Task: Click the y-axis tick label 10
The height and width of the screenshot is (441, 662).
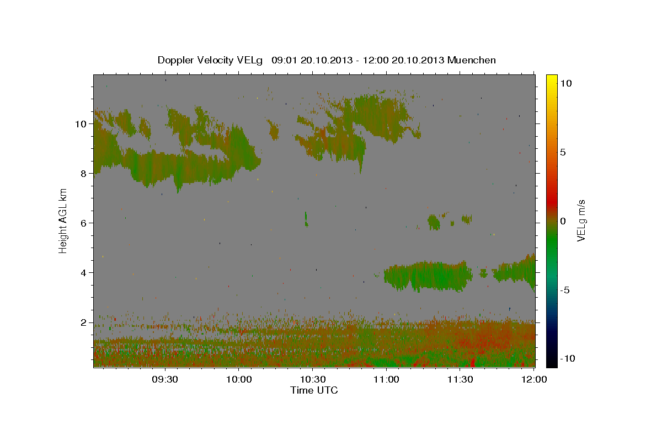Action: pos(81,124)
